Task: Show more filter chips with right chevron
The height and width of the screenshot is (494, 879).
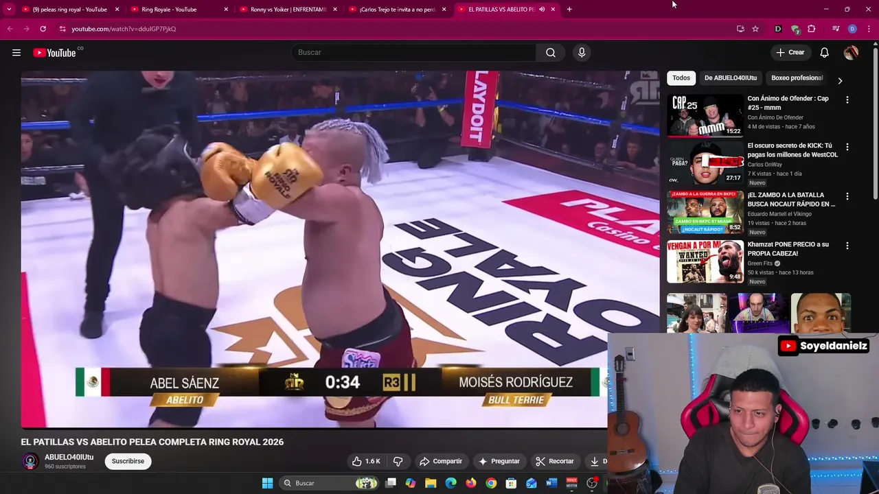Action: (x=840, y=80)
